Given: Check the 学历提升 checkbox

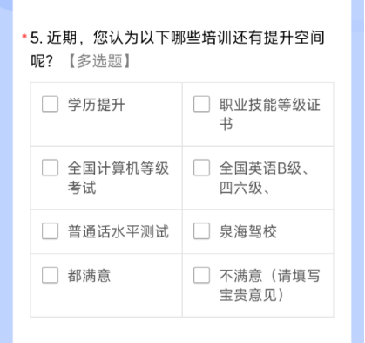Looking at the screenshot, I should tap(50, 104).
